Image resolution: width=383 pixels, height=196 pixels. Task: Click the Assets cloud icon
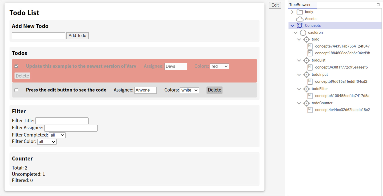pyautogui.click(x=299, y=19)
